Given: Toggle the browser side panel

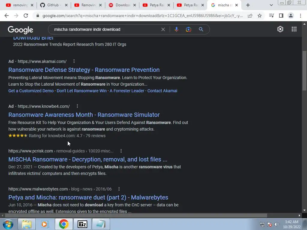Looking at the screenshot, I should 281,16.
